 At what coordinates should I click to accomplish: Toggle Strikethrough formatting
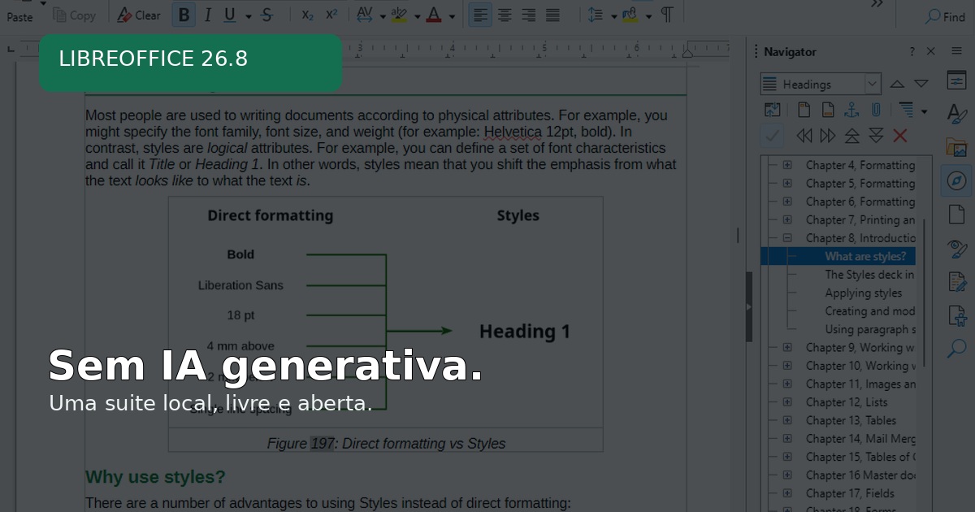(x=267, y=15)
